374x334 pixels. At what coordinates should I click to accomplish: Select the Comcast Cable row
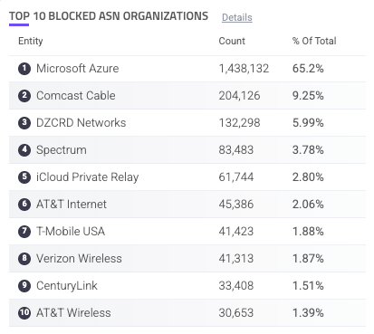[x=187, y=96]
